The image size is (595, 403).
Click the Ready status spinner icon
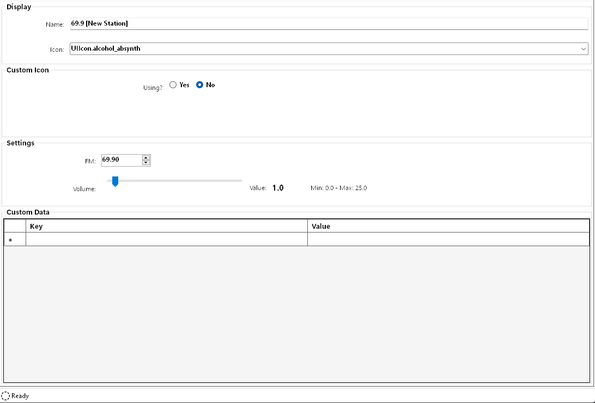click(5, 396)
